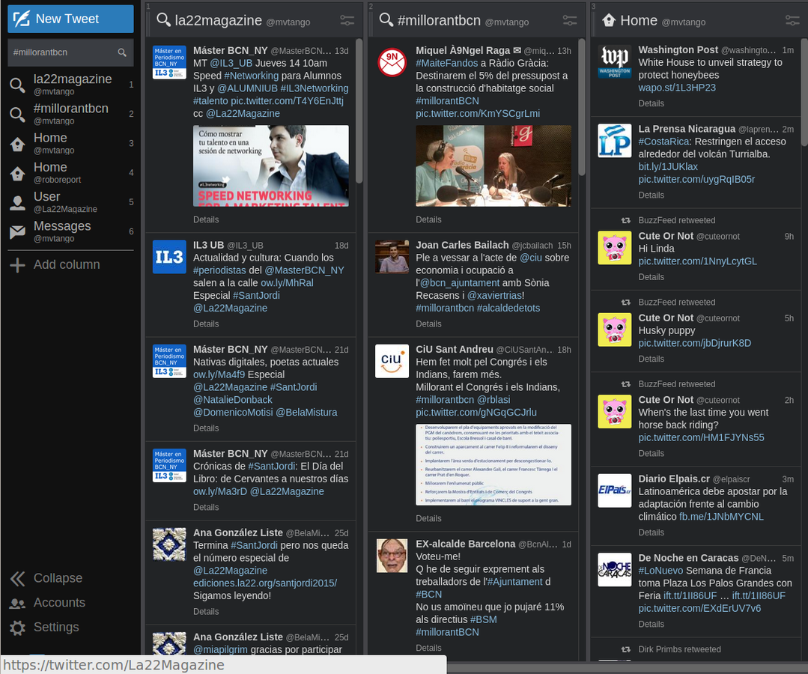This screenshot has height=674, width=808.
Task: Open the Home column settings icon
Action: point(792,21)
